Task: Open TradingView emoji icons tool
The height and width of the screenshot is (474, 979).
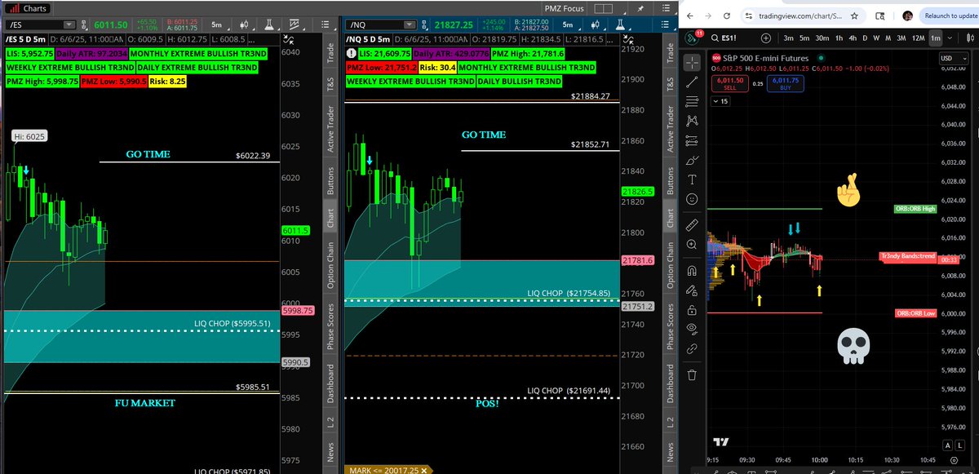Action: 692,199
